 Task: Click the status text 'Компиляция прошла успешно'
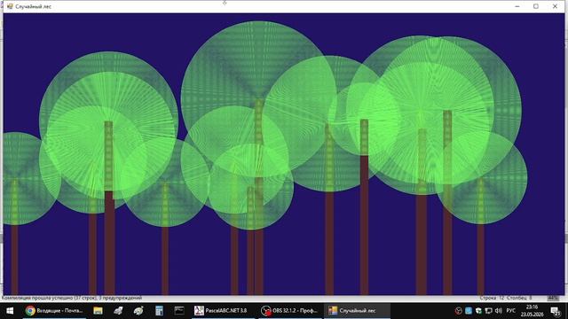[x=37, y=298]
